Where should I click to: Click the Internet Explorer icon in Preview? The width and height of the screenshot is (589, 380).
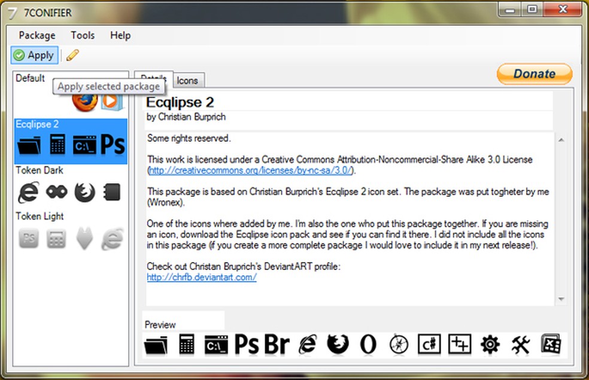308,344
